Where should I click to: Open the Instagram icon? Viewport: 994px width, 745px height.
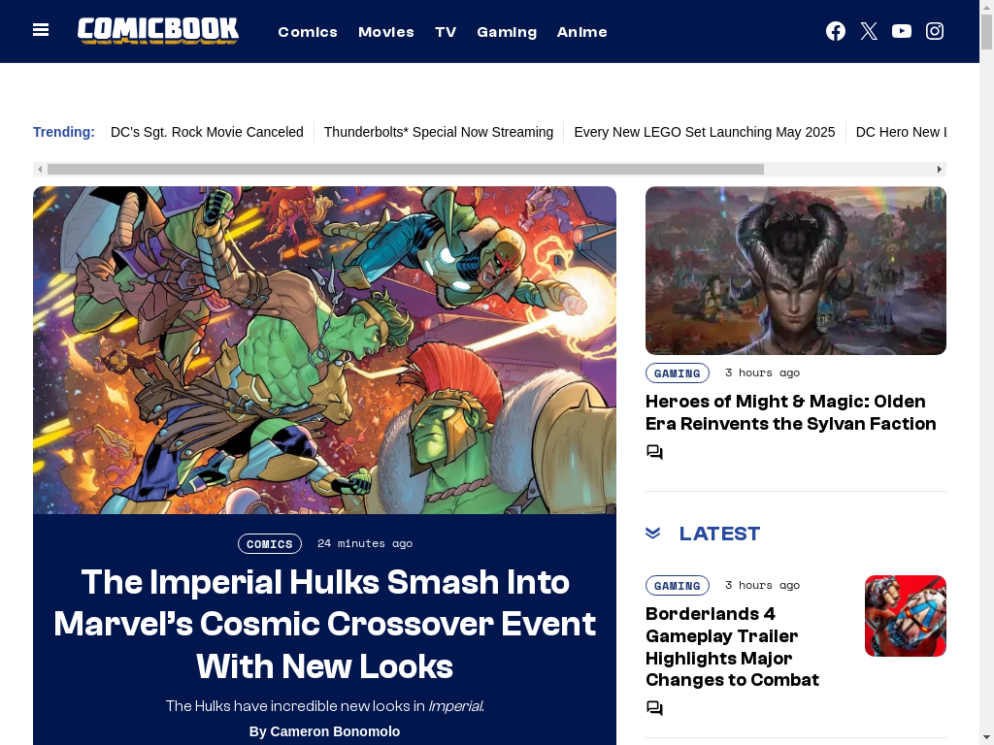point(935,31)
